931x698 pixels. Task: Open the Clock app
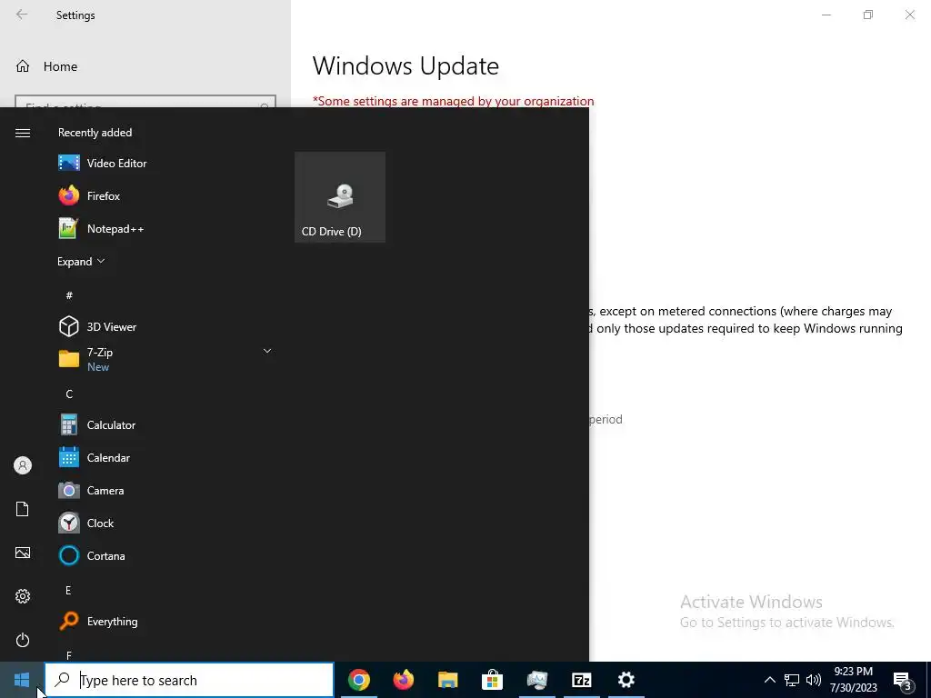click(x=165, y=523)
